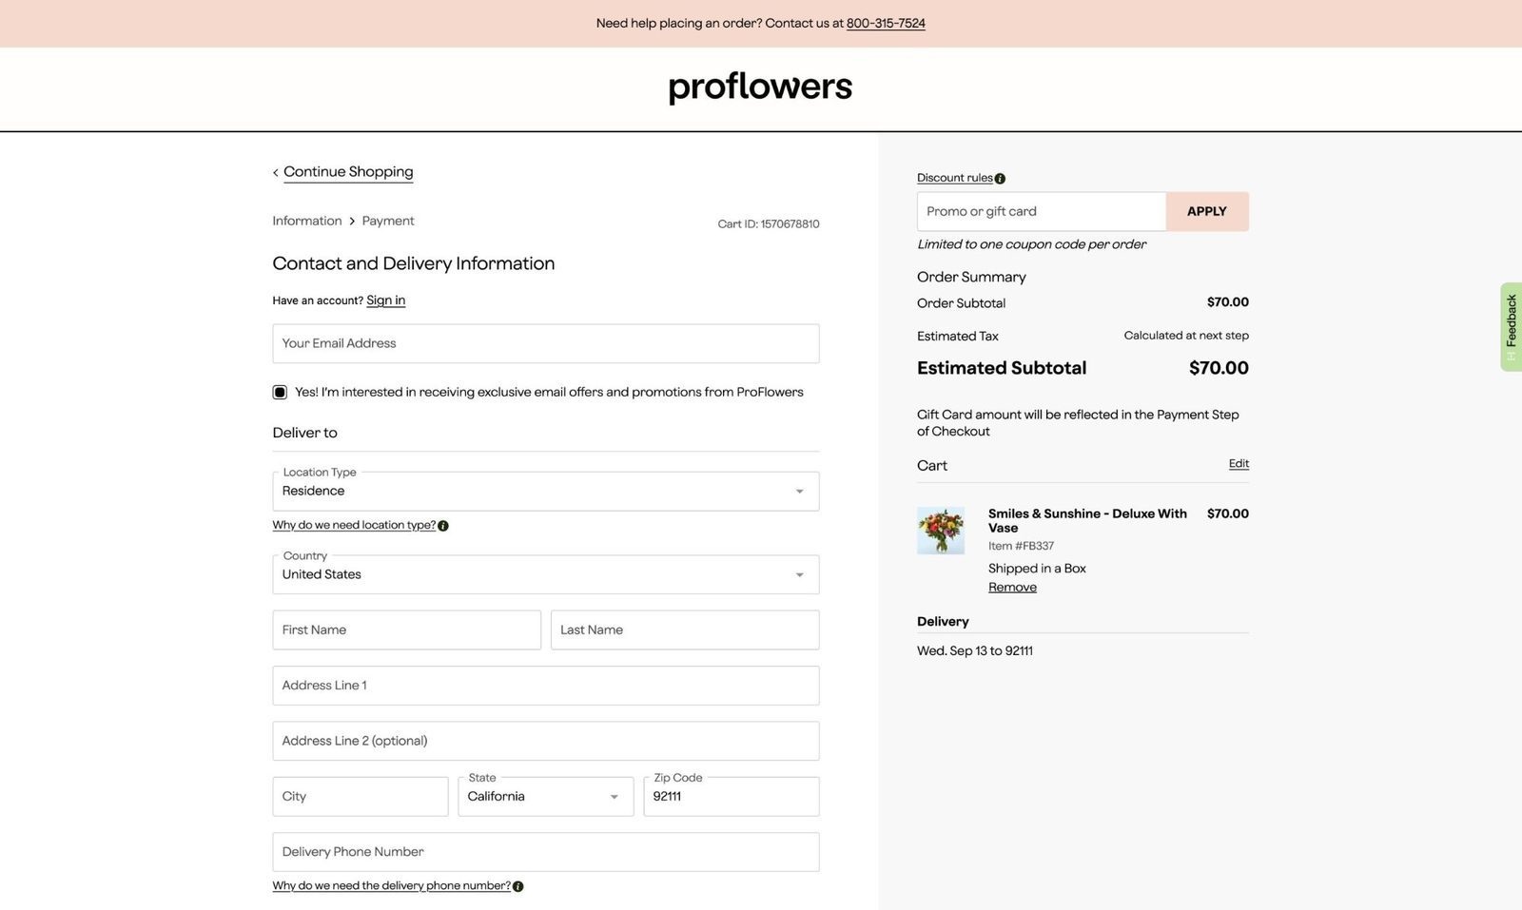Open the bouquet product thumbnail image
The width and height of the screenshot is (1522, 910).
pyautogui.click(x=941, y=530)
